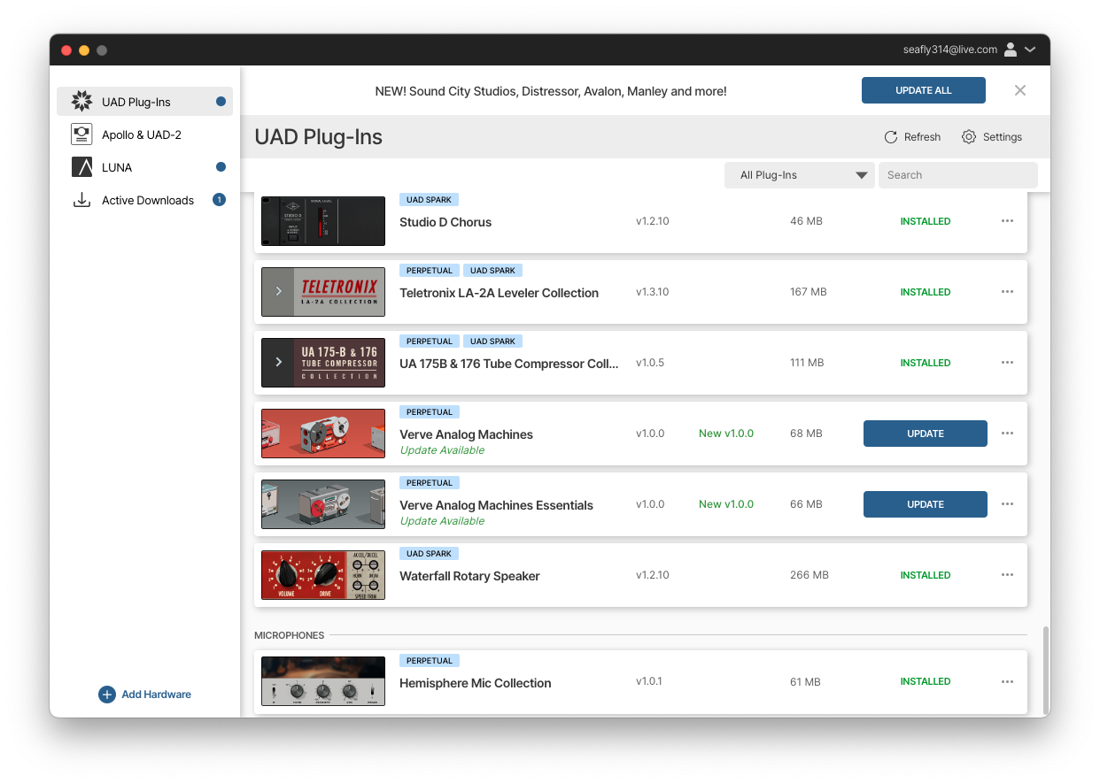Open the All Plug-Ins filter dropdown
Image resolution: width=1100 pixels, height=783 pixels.
[x=800, y=175]
